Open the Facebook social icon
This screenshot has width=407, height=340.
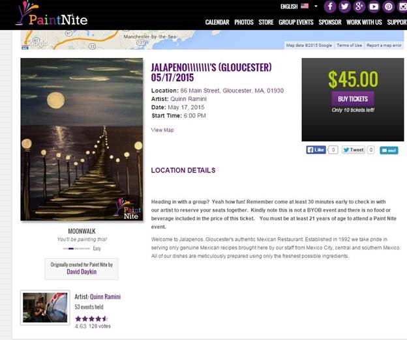[x=330, y=7]
